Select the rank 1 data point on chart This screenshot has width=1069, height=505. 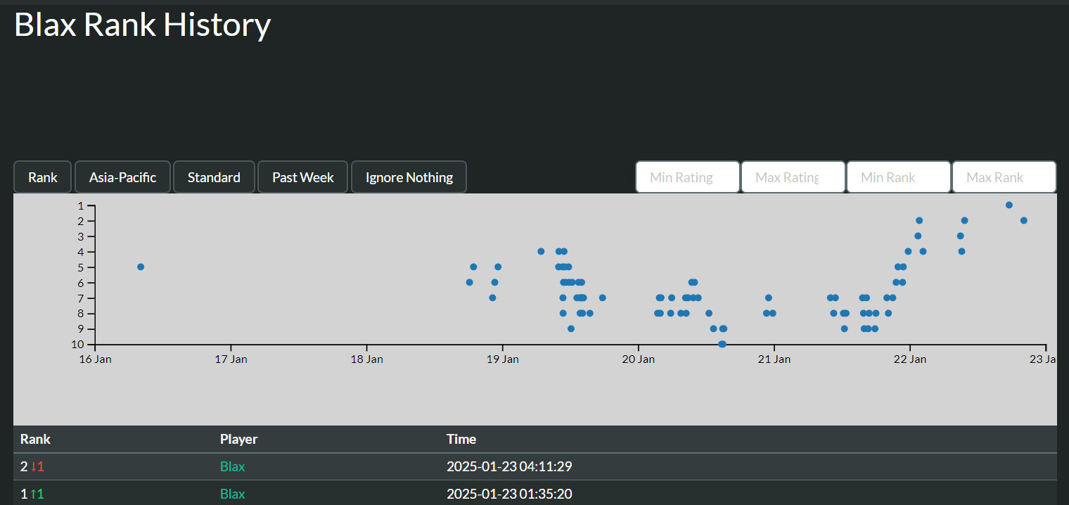coord(1009,205)
